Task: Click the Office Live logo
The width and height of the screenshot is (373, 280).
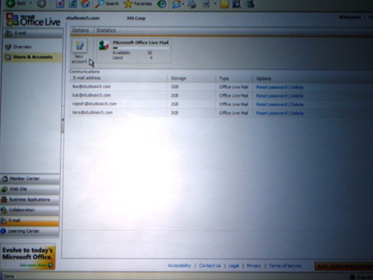Action: tap(33, 21)
